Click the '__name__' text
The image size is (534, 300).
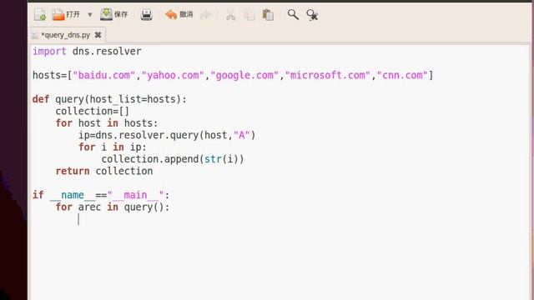tap(73, 195)
